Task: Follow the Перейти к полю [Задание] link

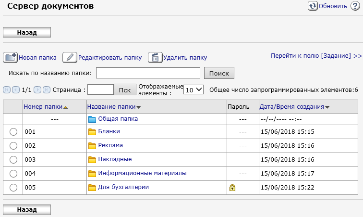Action: [316, 56]
